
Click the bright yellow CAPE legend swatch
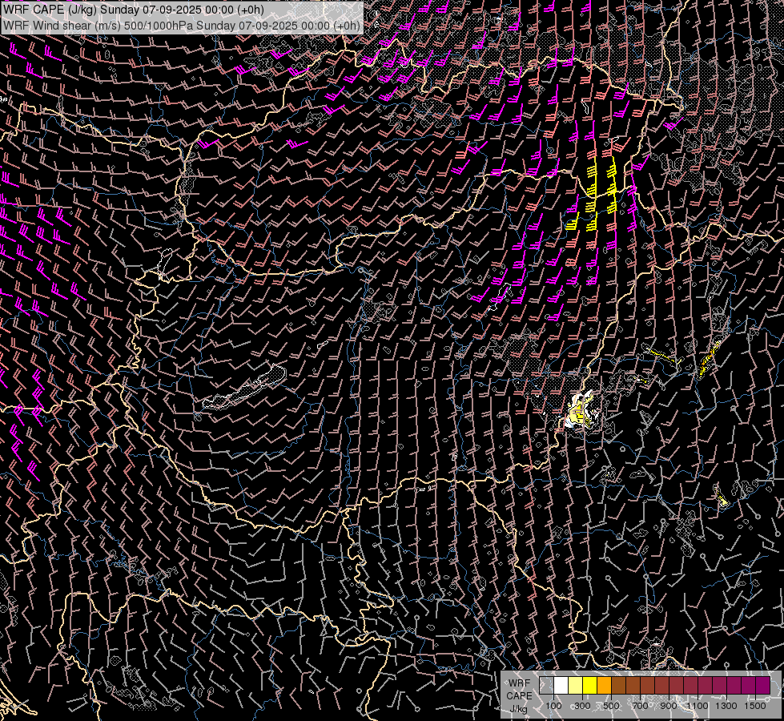point(590,686)
